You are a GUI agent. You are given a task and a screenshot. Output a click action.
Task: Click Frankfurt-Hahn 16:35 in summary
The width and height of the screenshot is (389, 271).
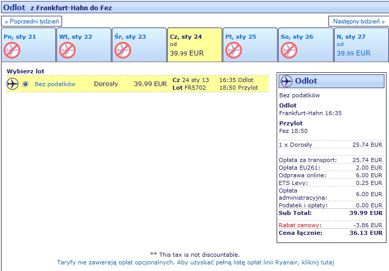click(x=310, y=113)
